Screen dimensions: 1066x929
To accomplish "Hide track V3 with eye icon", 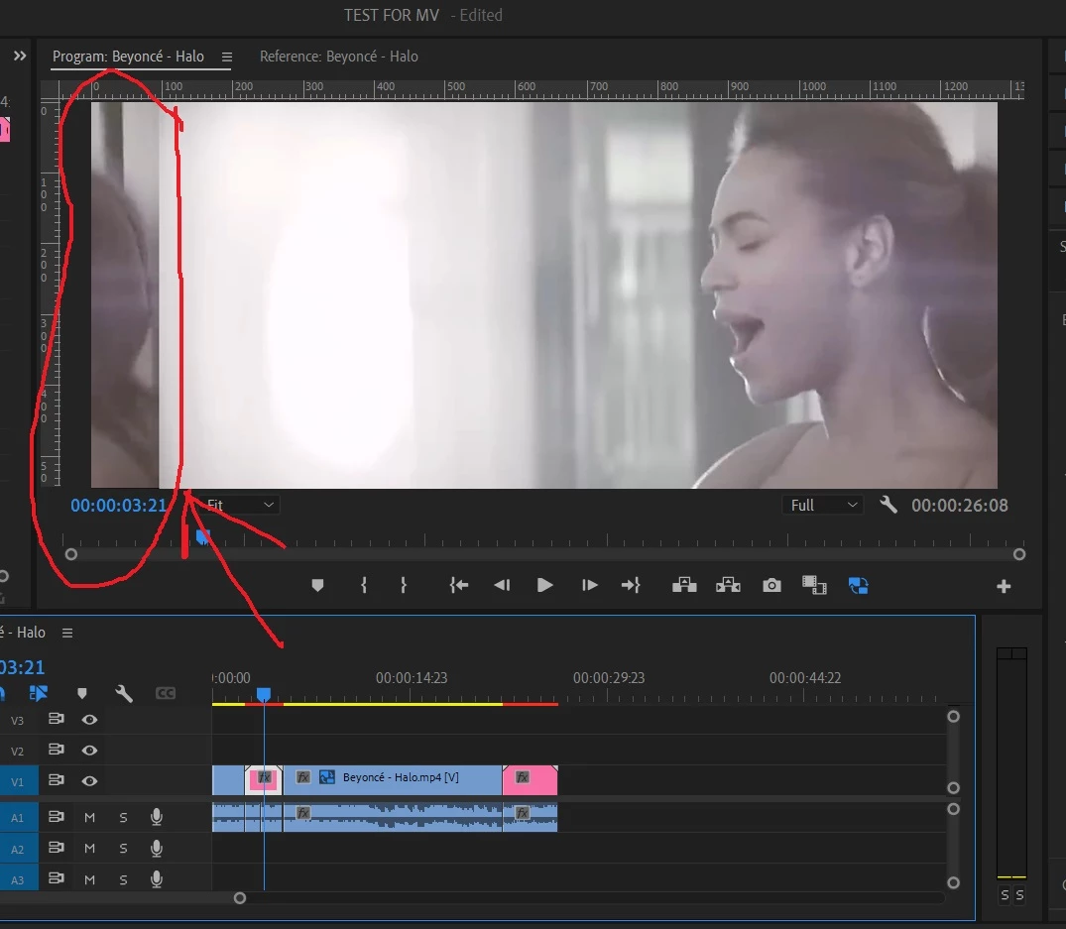I will click(89, 719).
